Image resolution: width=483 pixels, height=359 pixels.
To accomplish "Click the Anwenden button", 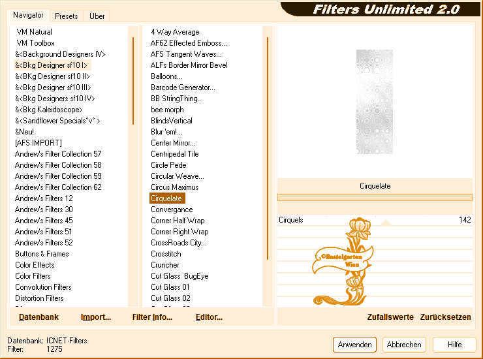I will click(354, 345).
